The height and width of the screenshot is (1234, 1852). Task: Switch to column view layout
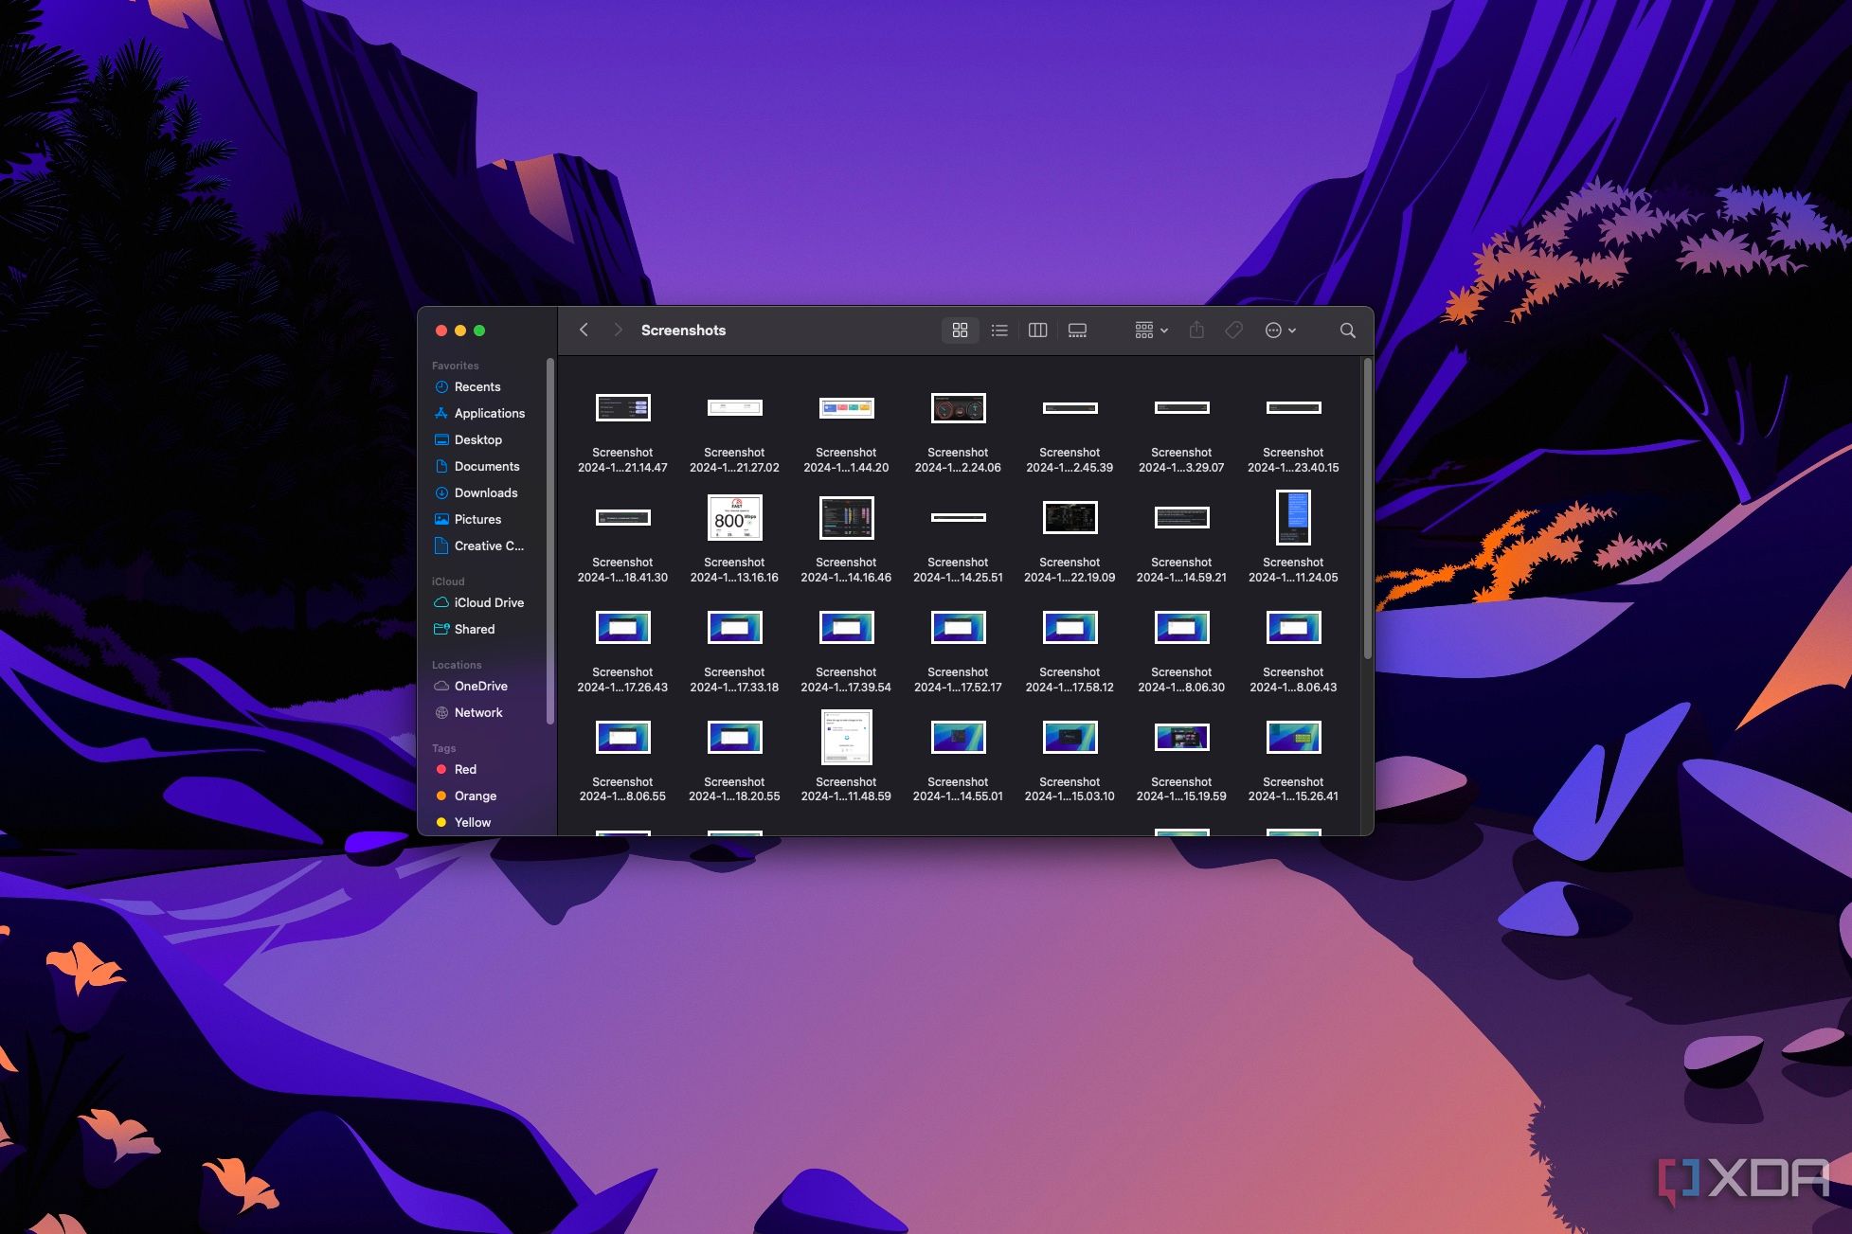[x=1037, y=330]
